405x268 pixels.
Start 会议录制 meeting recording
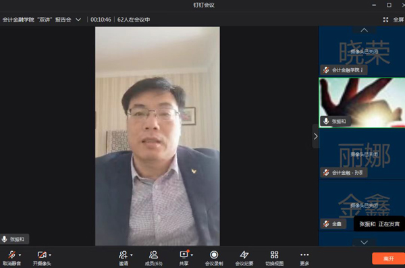(214, 258)
